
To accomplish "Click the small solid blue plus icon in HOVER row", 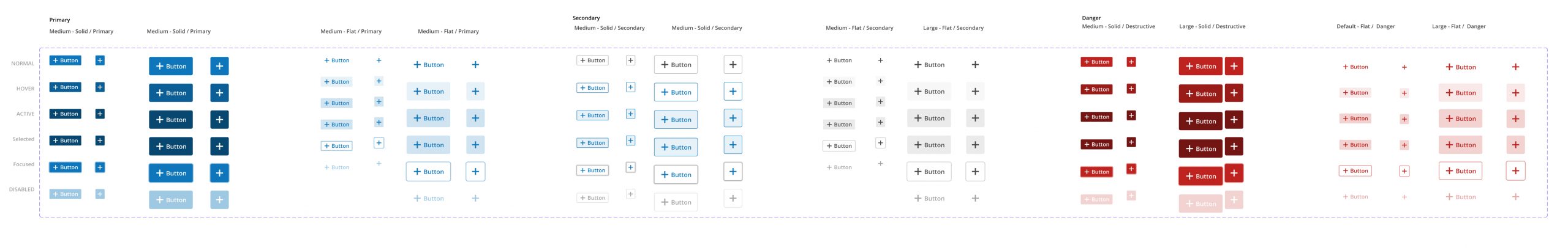I will click(100, 87).
